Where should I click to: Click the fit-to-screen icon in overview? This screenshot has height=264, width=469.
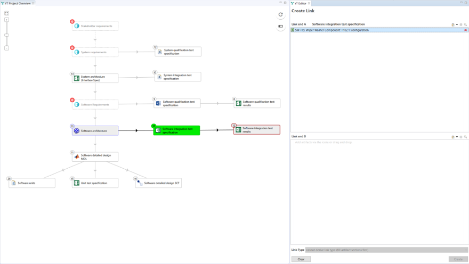coord(6,13)
